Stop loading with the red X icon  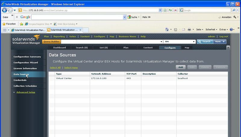(175, 10)
